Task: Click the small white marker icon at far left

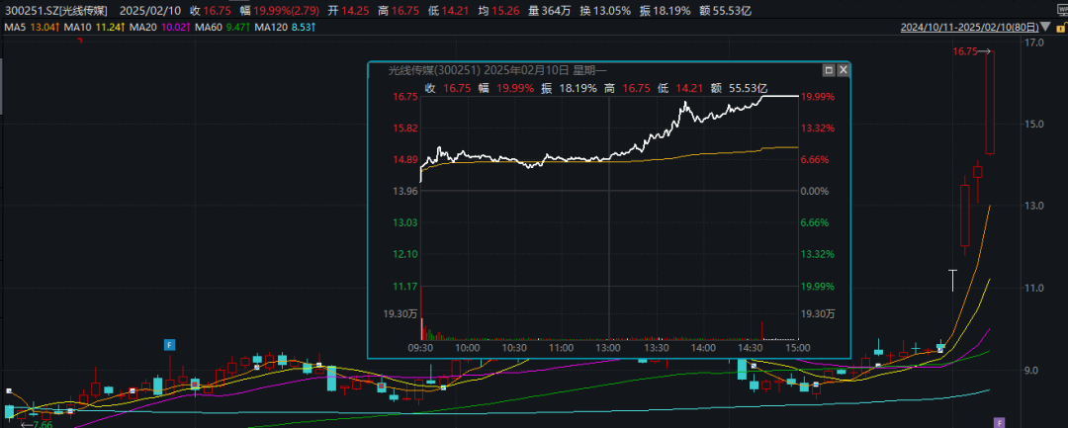Action: click(9, 392)
